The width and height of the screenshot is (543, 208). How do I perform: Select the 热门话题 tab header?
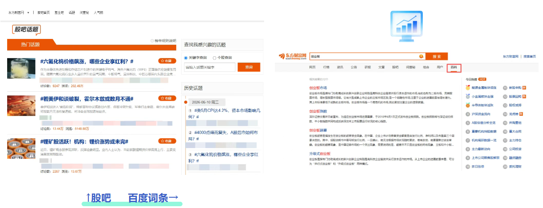(30, 44)
